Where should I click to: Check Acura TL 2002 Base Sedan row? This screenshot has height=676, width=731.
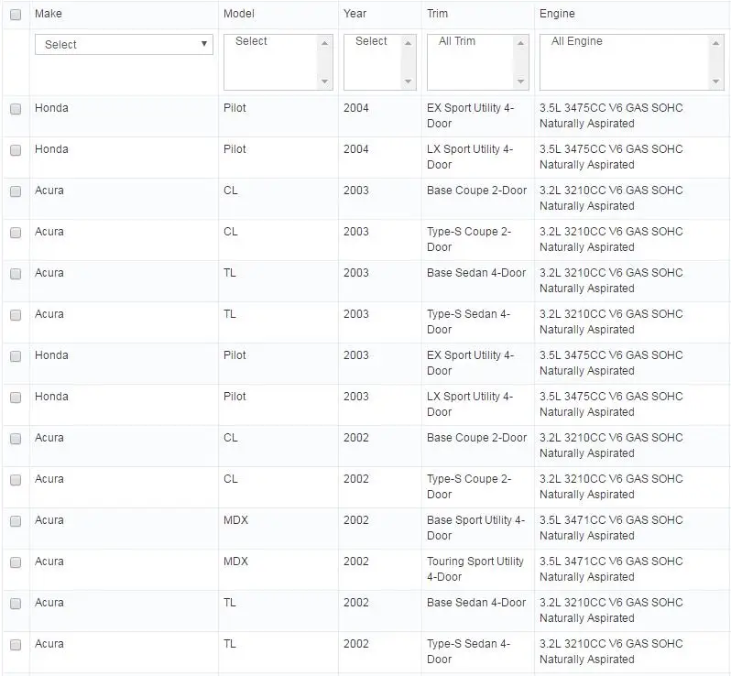point(16,604)
